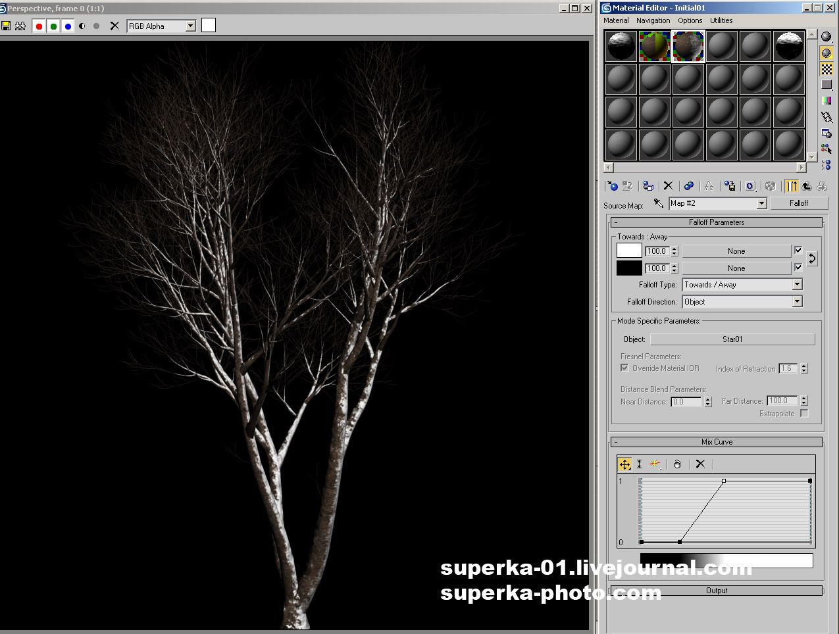This screenshot has width=839, height=634.
Task: Open the Navigation menu in Material Editor
Action: click(x=653, y=20)
